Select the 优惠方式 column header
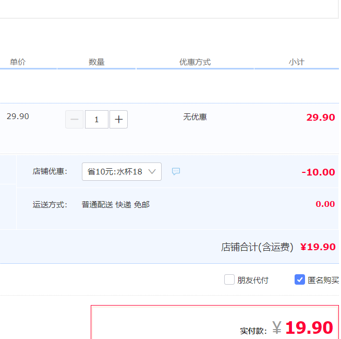Viewport: 341px width, 339px height. (x=195, y=62)
